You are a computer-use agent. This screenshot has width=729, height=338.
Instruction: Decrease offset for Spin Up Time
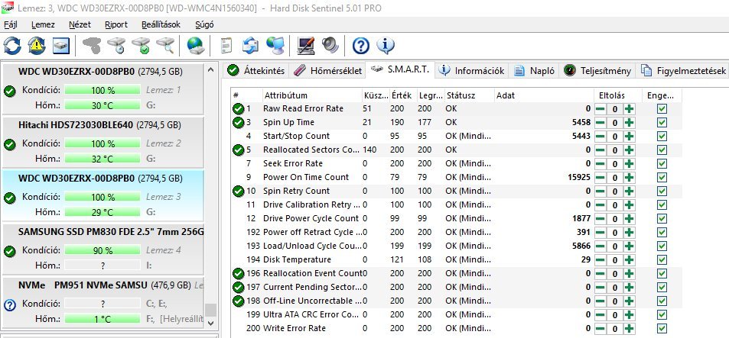[x=600, y=123]
